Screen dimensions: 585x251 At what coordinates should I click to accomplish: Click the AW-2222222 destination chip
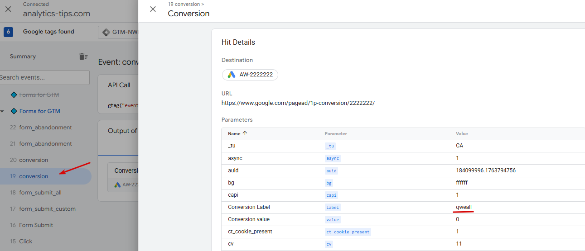pos(250,75)
